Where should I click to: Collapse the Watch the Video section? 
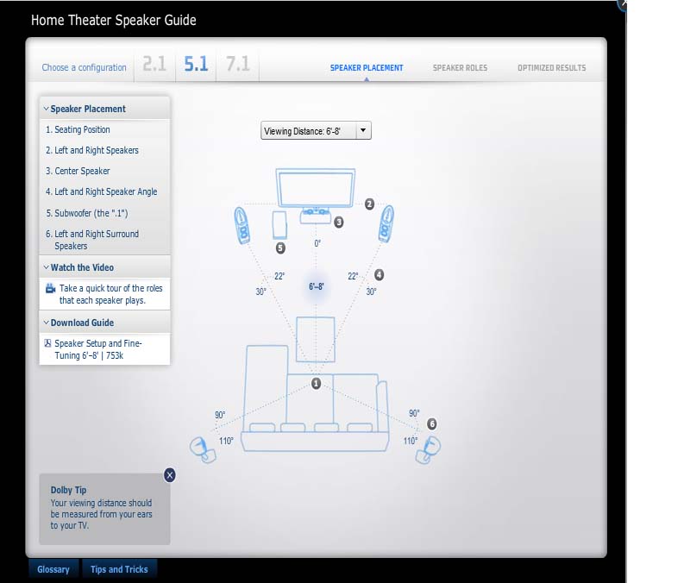104,267
